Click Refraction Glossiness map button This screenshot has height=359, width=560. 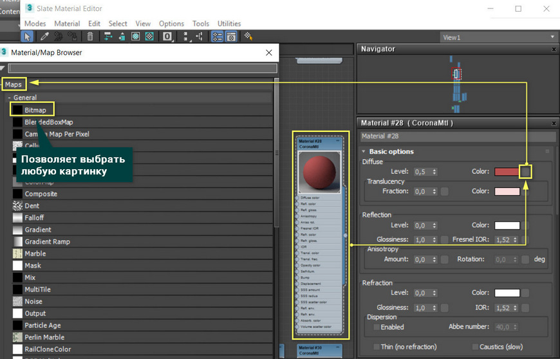click(x=445, y=308)
